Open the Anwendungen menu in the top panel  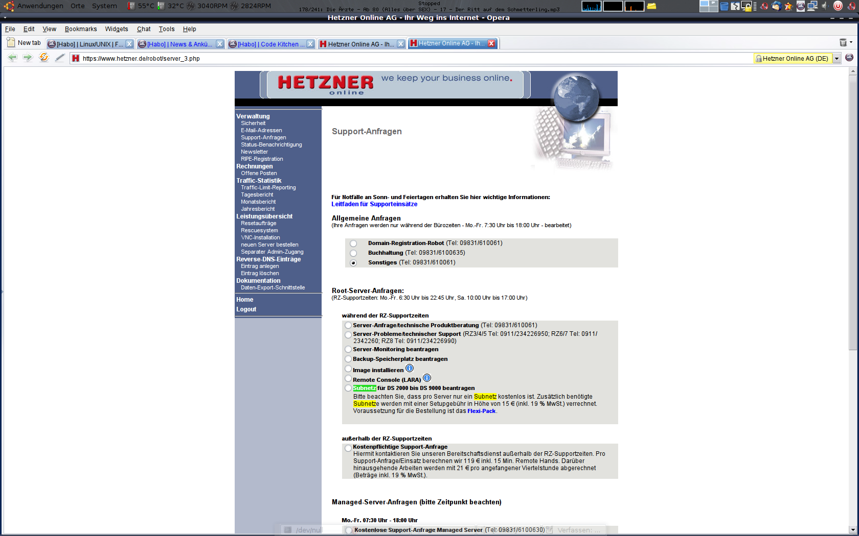pos(40,6)
